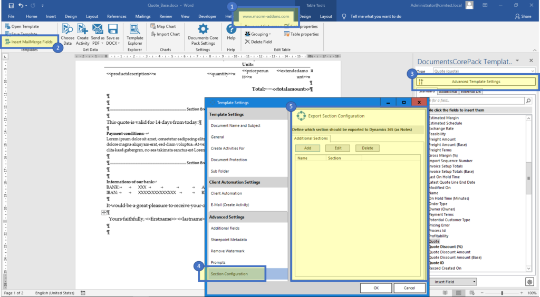540x297 pixels.
Task: Select Sub Folder setting
Action: click(x=220, y=171)
